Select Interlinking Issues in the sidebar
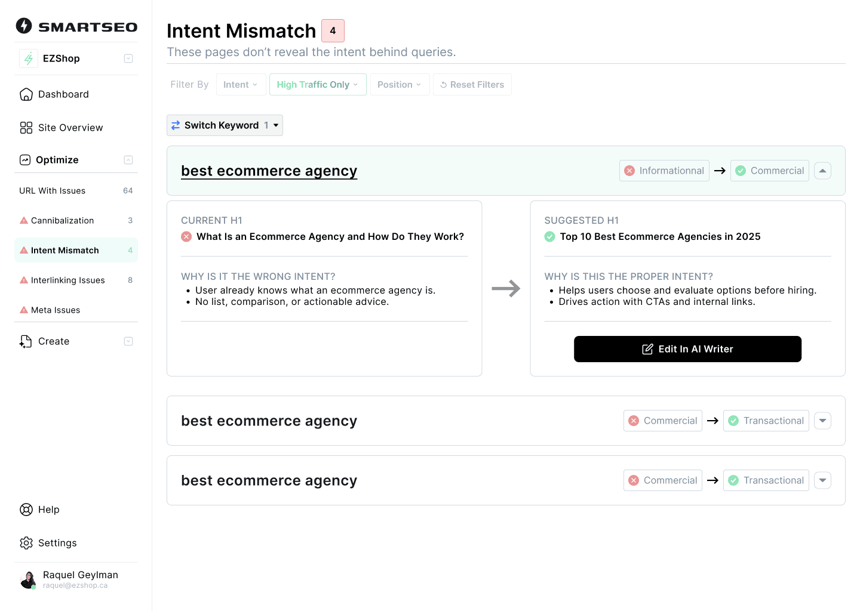Image resolution: width=860 pixels, height=611 pixels. click(x=68, y=280)
